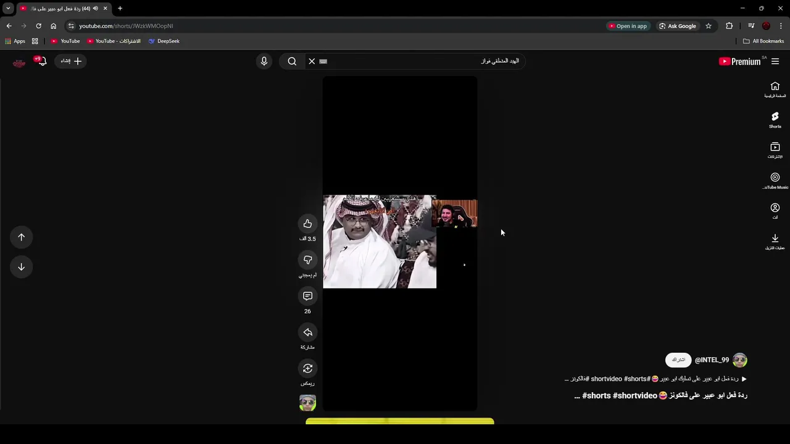
Task: Start voice search with microphone
Action: point(264,61)
